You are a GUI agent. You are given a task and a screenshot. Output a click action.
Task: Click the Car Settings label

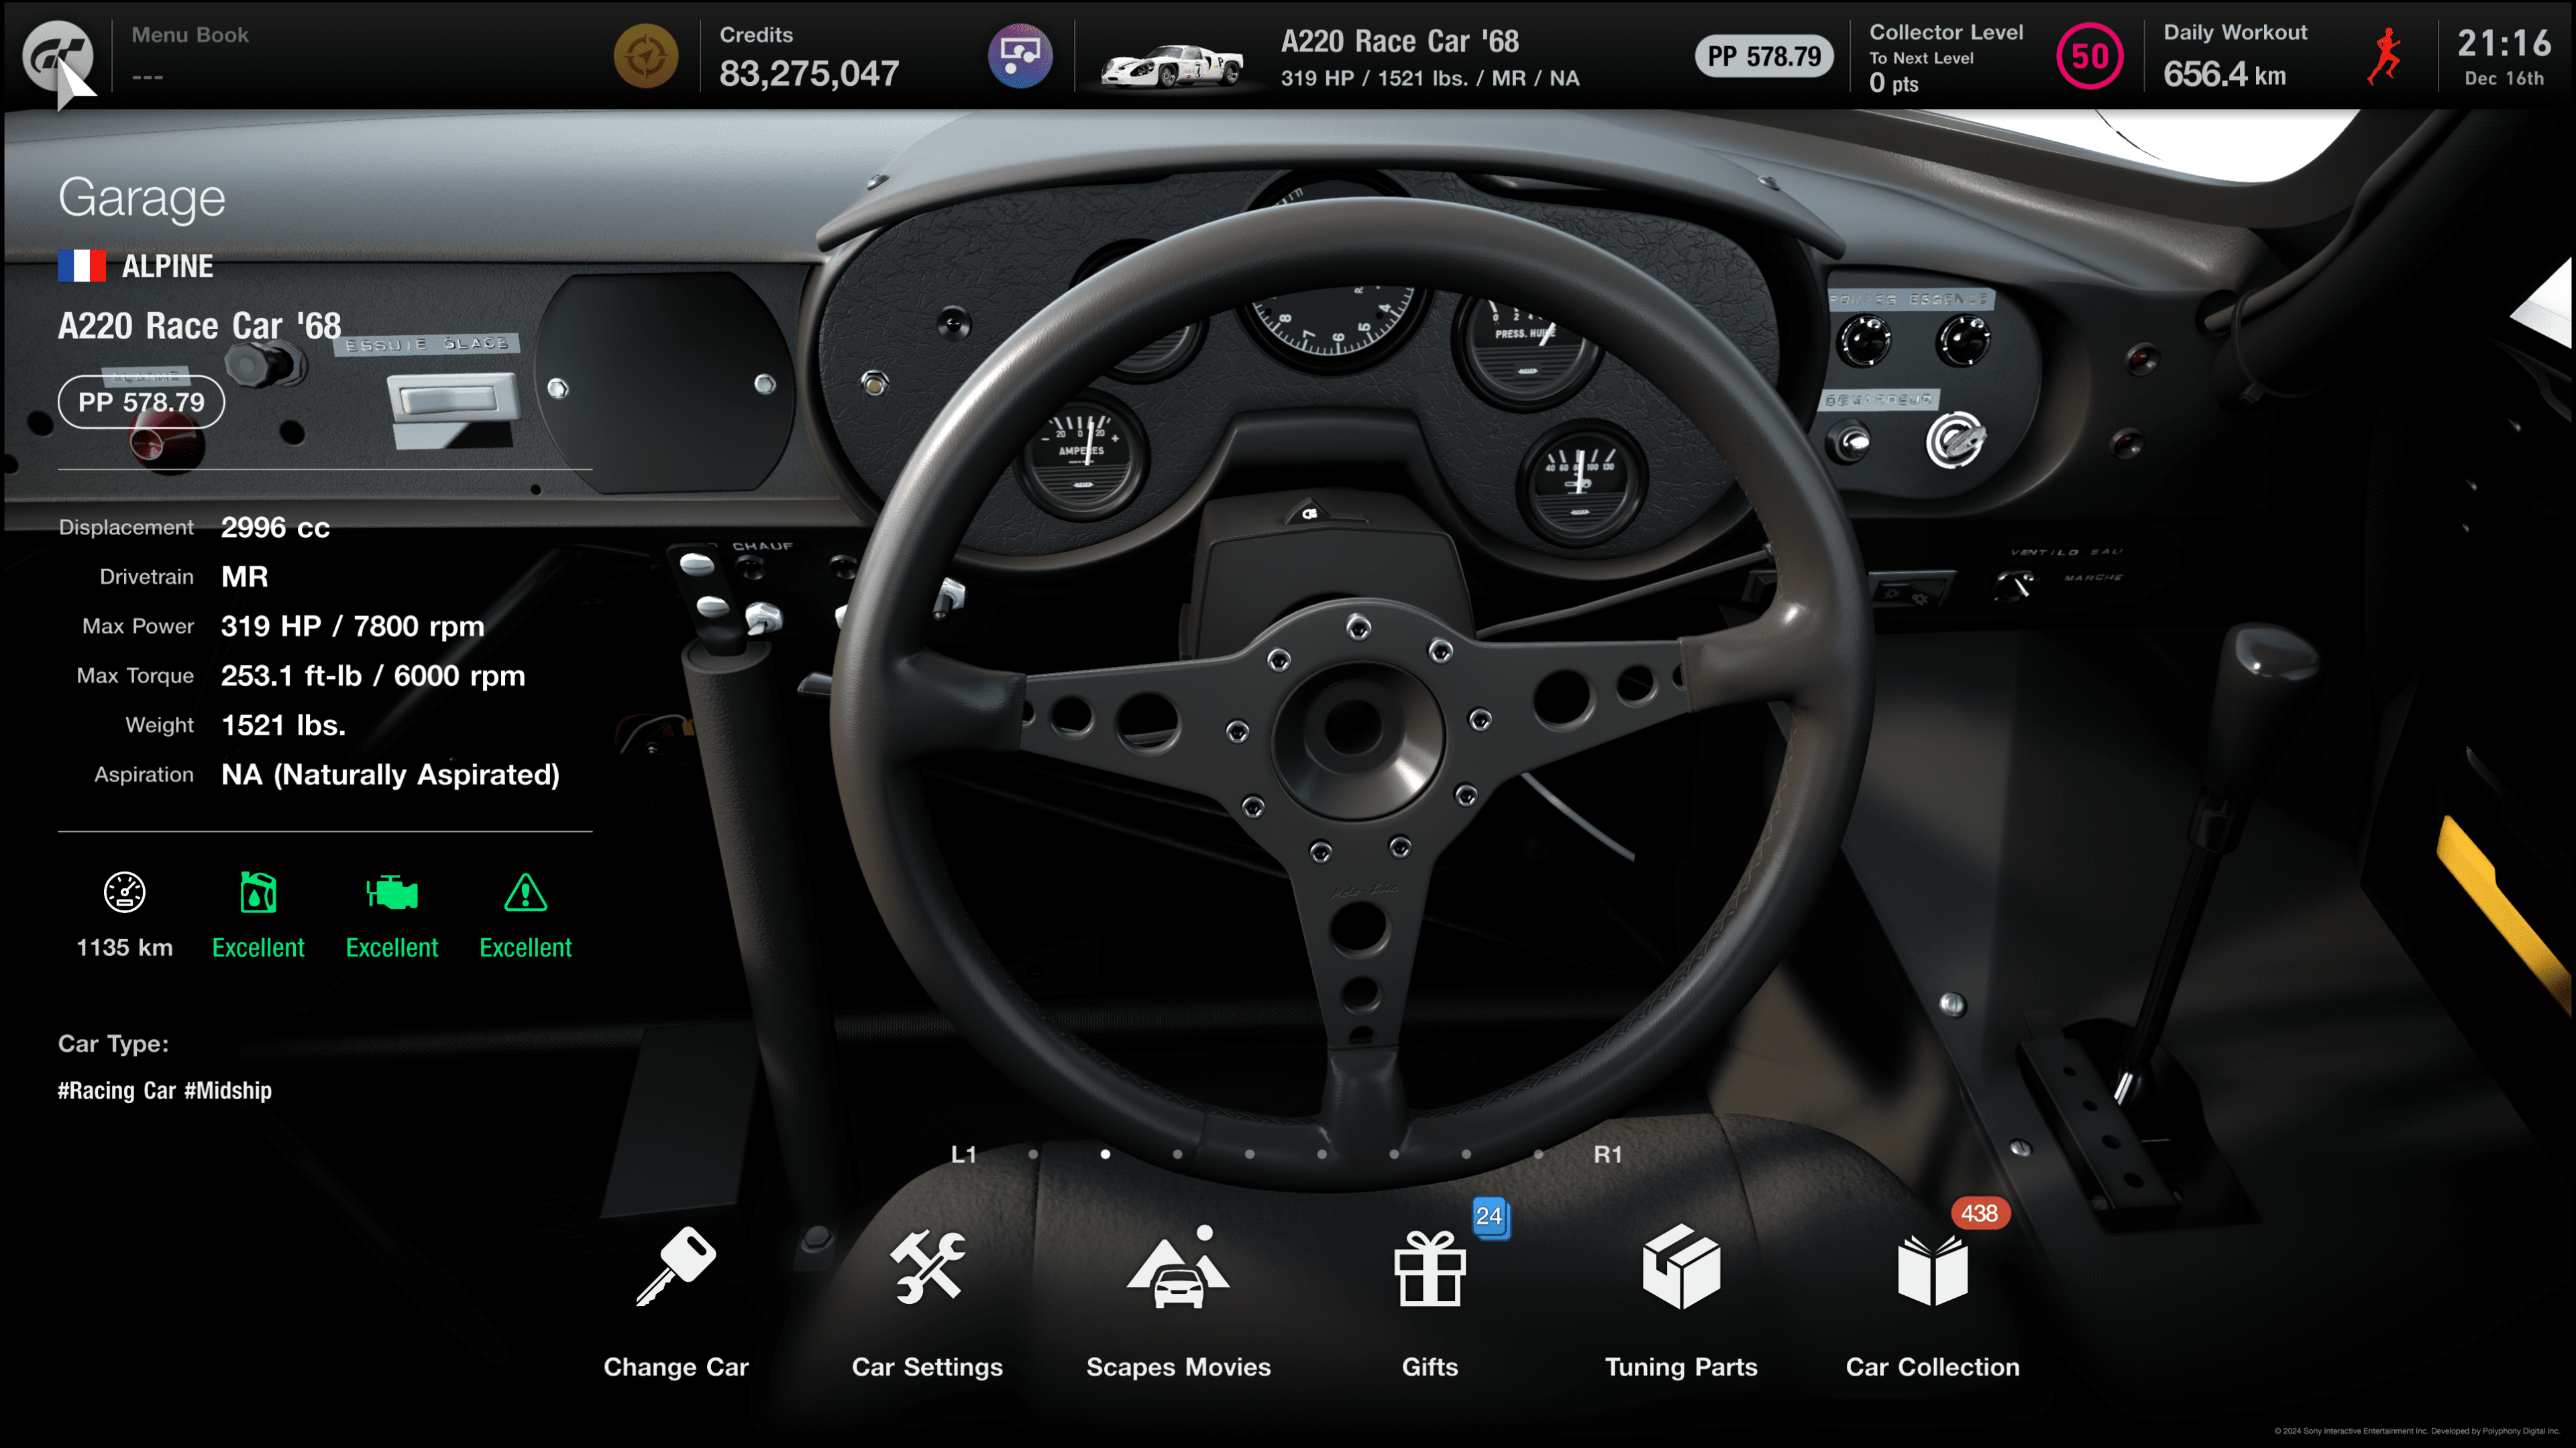coord(927,1367)
